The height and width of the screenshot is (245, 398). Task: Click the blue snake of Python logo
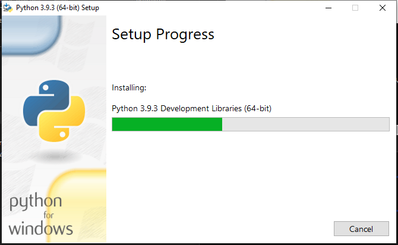45,102
